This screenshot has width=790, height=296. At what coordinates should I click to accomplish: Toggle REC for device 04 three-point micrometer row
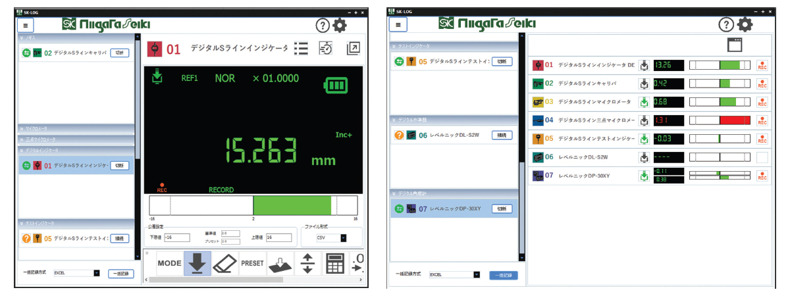point(762,121)
